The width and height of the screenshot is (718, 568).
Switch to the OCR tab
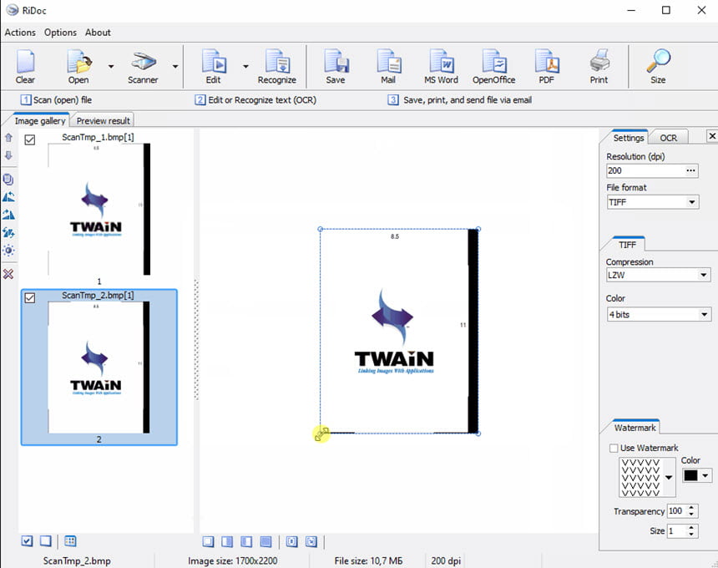[668, 138]
